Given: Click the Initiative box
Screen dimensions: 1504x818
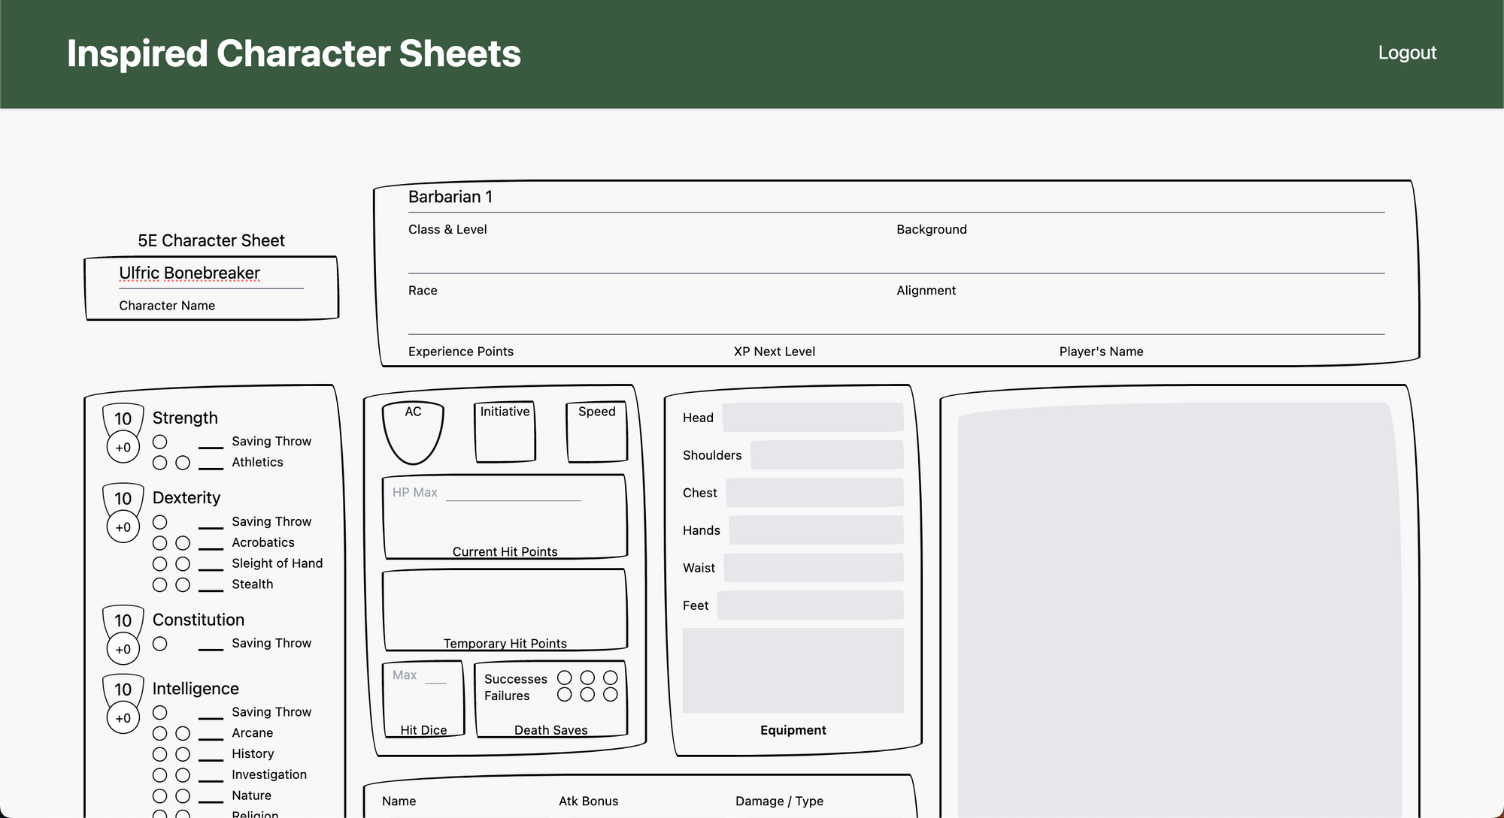Looking at the screenshot, I should point(505,434).
